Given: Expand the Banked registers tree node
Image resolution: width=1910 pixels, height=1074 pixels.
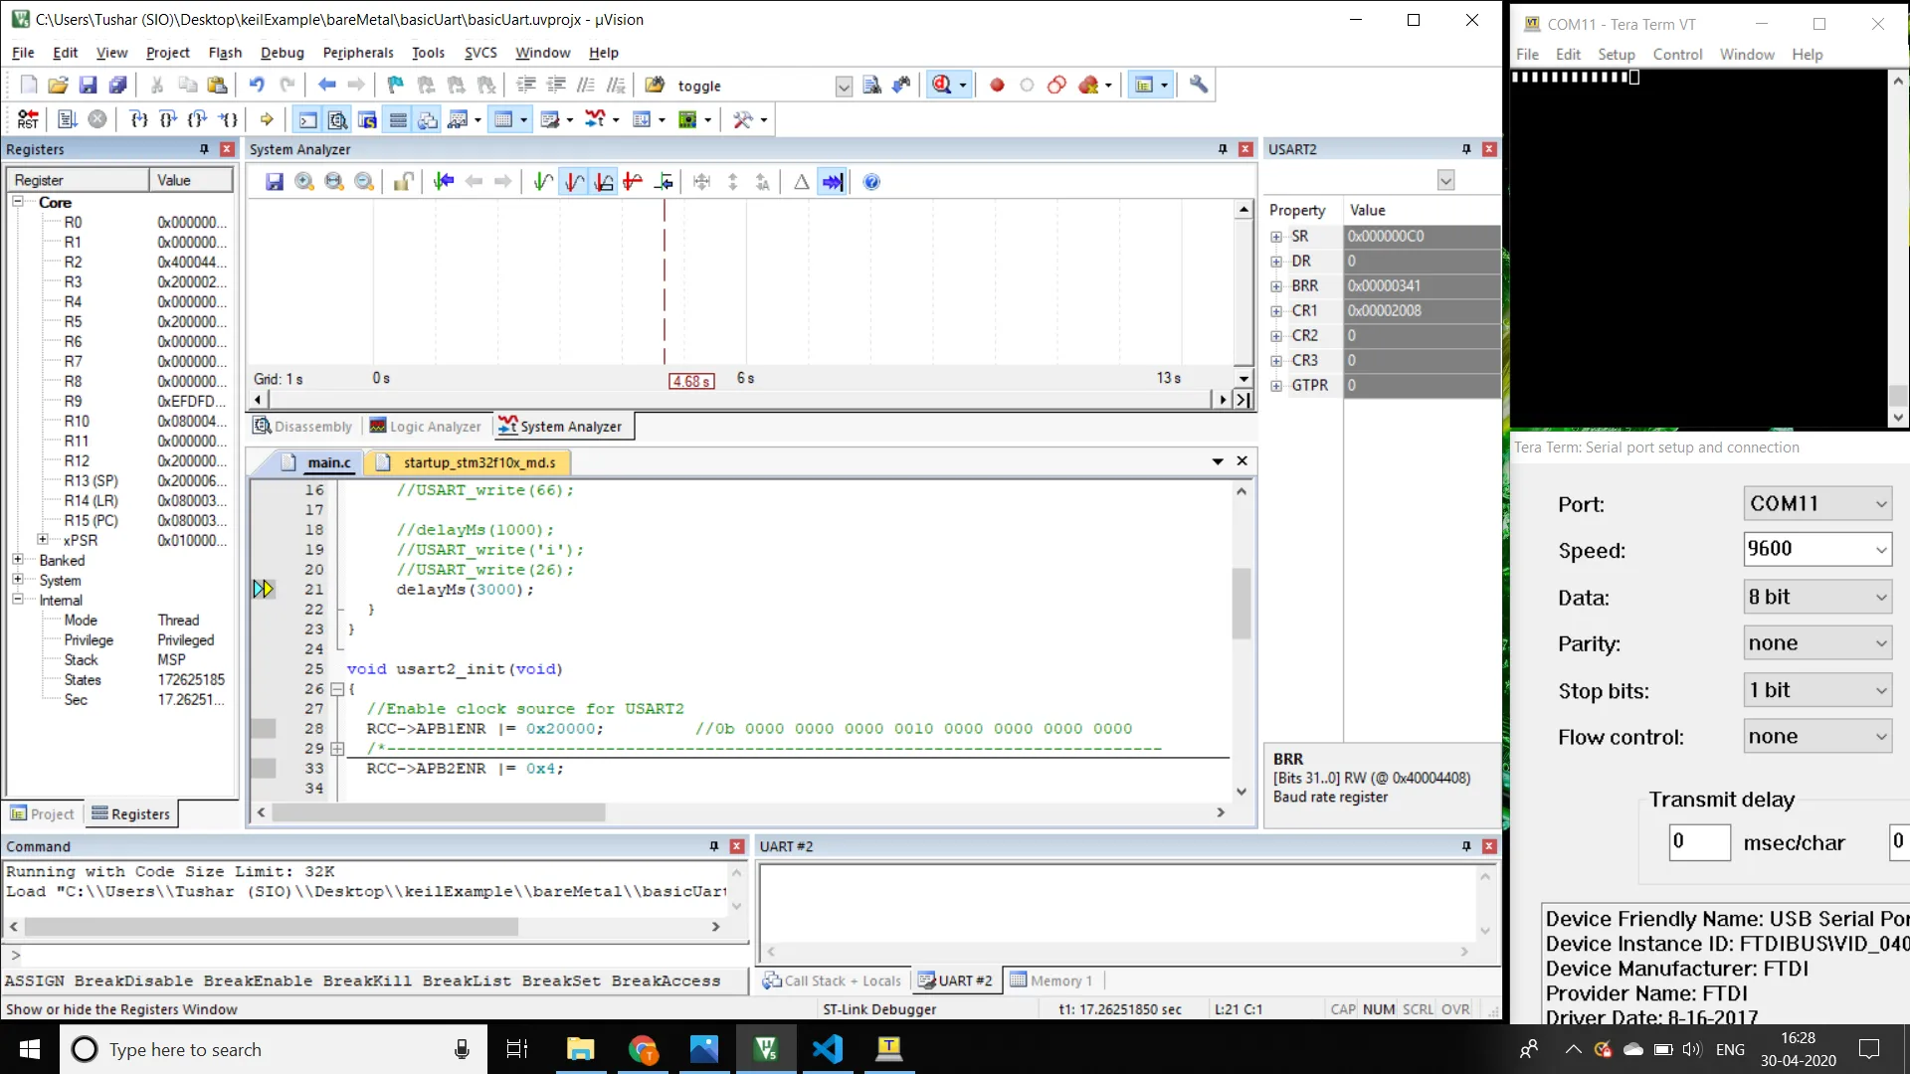Looking at the screenshot, I should (18, 560).
